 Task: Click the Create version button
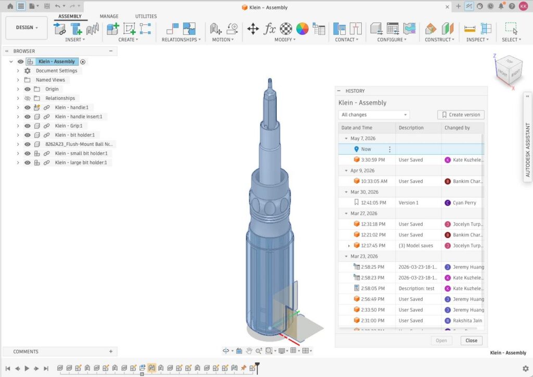(461, 115)
